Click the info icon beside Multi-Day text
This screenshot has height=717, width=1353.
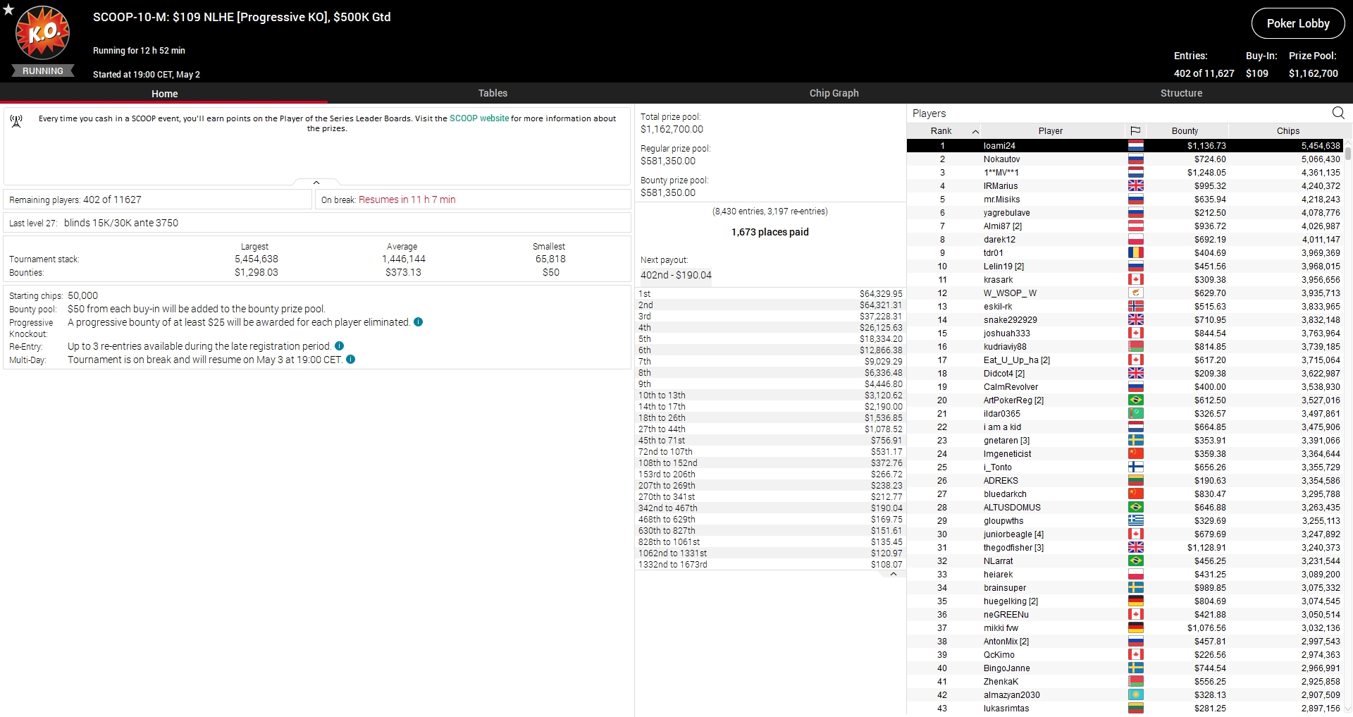tap(350, 360)
